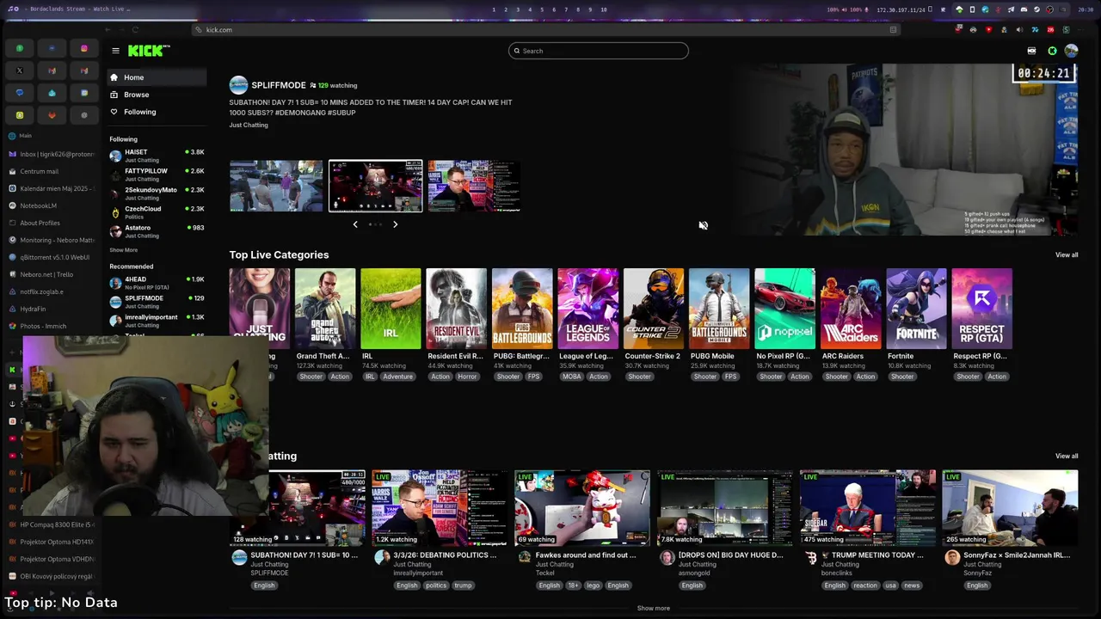Viewport: 1101px width, 619px height.
Task: Click the red 286 badge extension icon
Action: click(1050, 29)
